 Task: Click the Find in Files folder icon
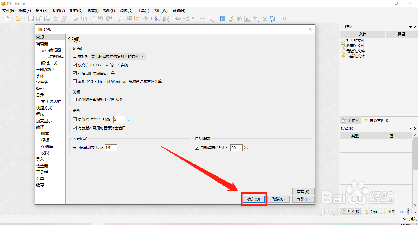[x=137, y=19]
